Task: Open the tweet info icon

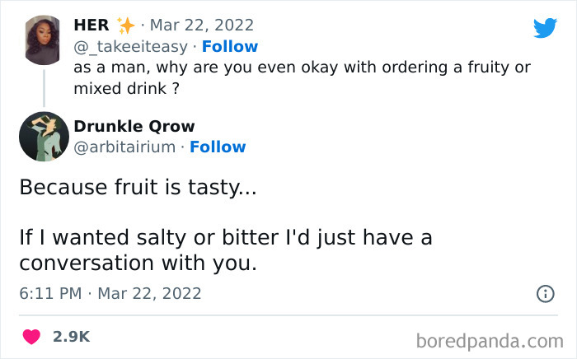Action: point(545,293)
